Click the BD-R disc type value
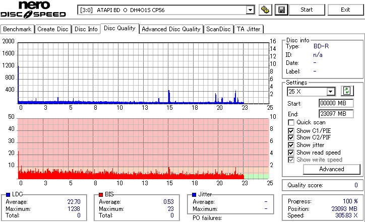The image size is (365, 222). click(x=321, y=46)
